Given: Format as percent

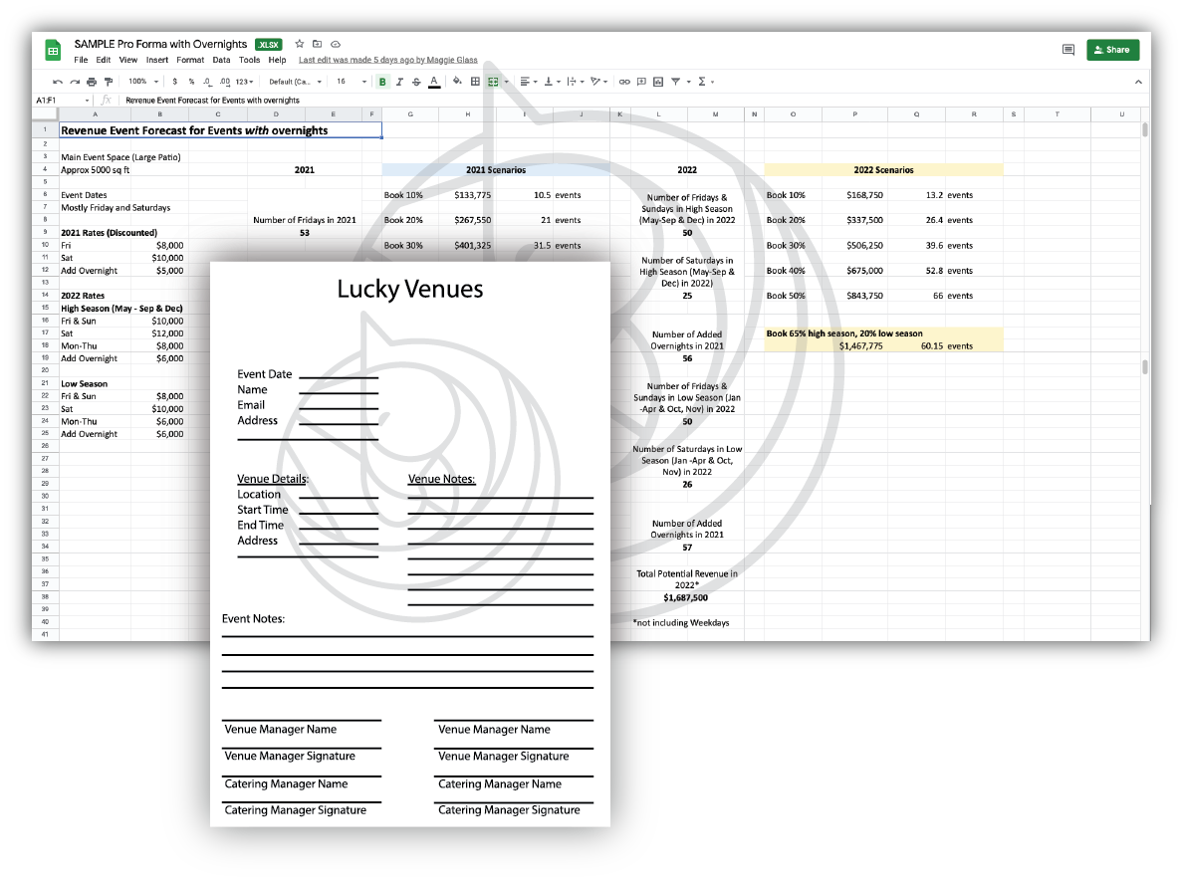Looking at the screenshot, I should [191, 82].
